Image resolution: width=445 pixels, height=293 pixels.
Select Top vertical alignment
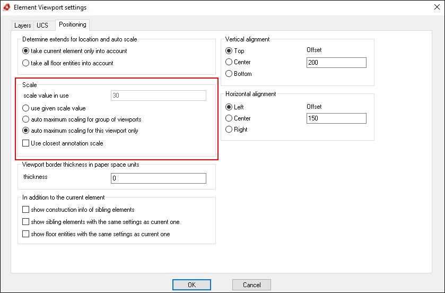click(235, 51)
